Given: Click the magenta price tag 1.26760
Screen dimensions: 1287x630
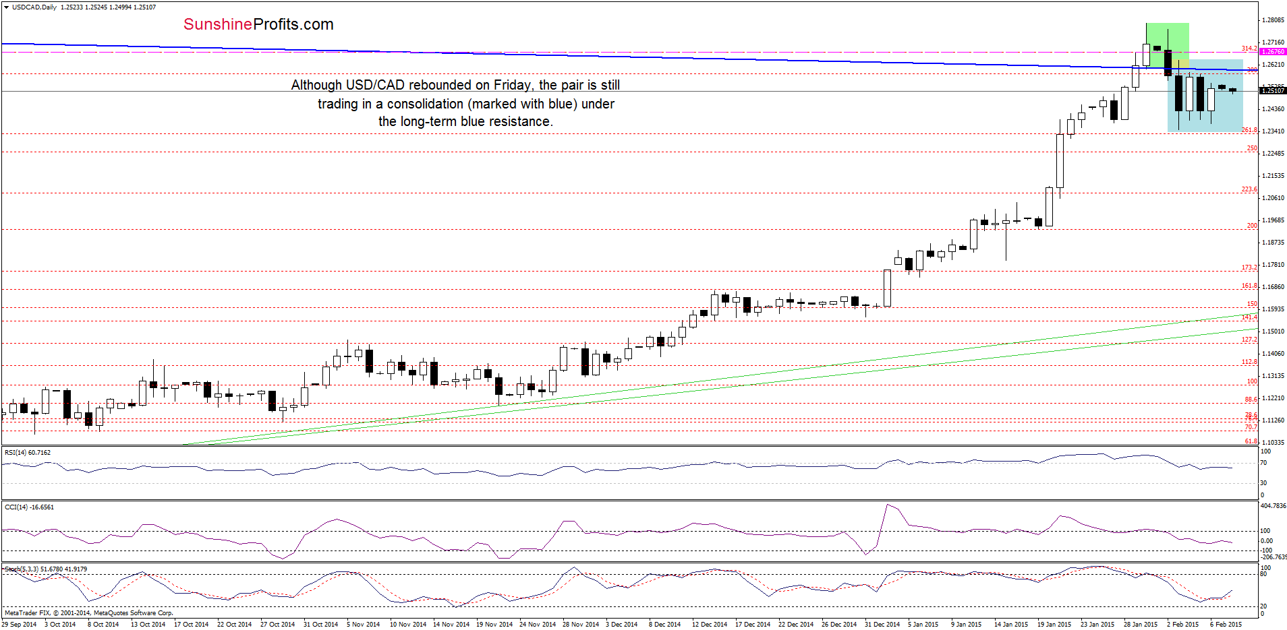Looking at the screenshot, I should pos(1273,51).
